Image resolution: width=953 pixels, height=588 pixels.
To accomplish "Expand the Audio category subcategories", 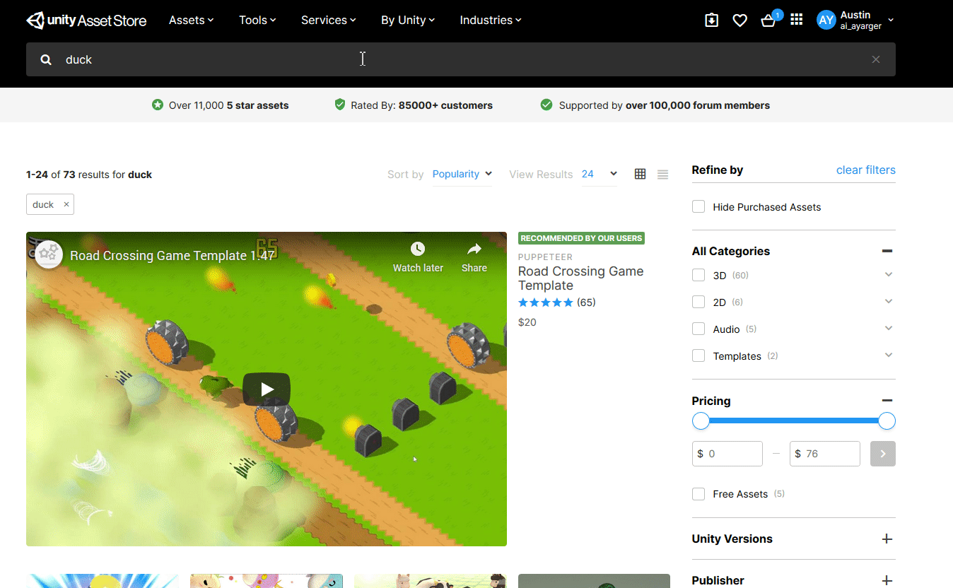I will tap(889, 329).
